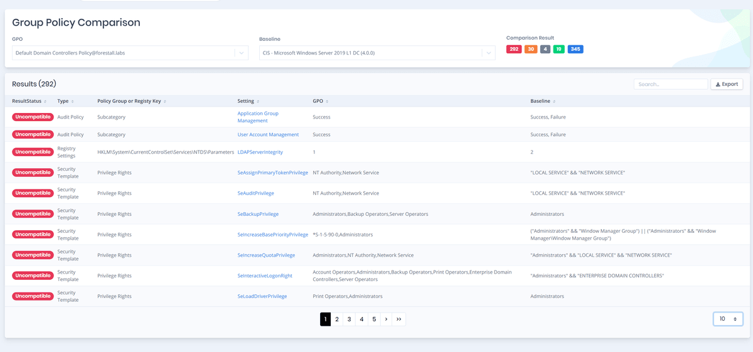
Task: Export the comparison results
Action: tap(727, 84)
